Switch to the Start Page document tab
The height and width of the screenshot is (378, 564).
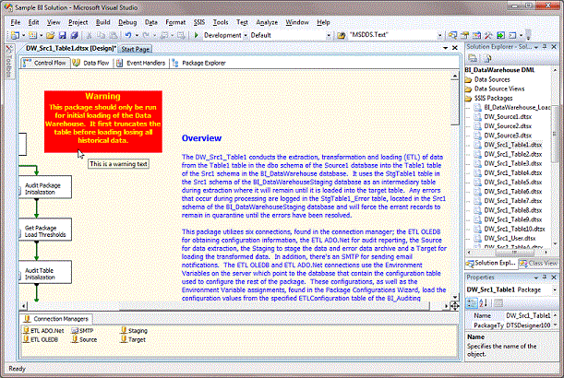pos(136,49)
